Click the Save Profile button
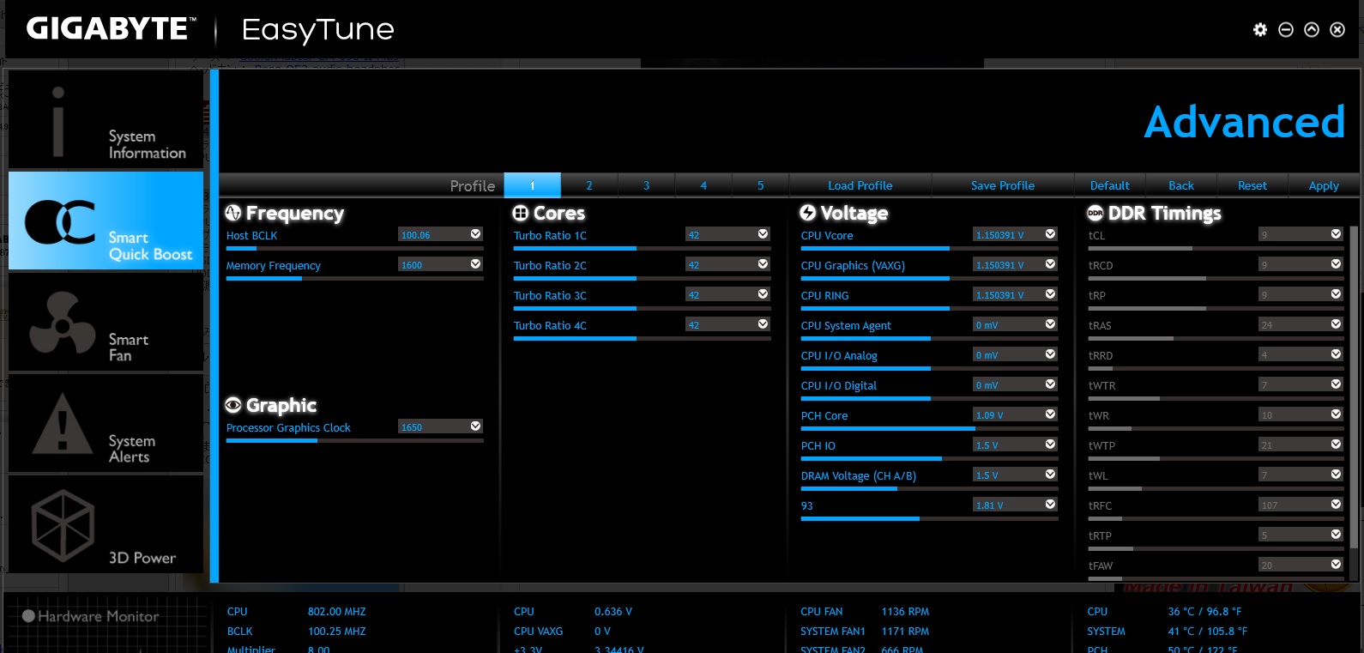The height and width of the screenshot is (653, 1364). 1003,185
